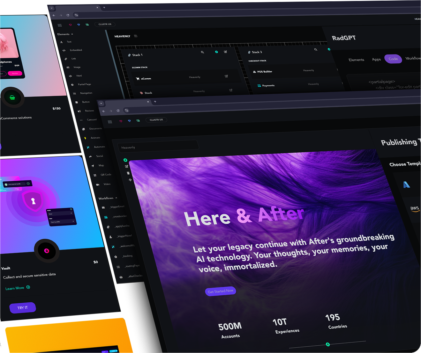Image resolution: width=421 pixels, height=353 pixels.
Task: Select the Carousel element in the sidebar
Action: click(x=92, y=120)
